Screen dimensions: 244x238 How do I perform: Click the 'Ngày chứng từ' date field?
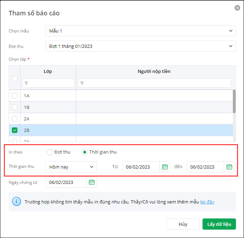click(x=66, y=182)
